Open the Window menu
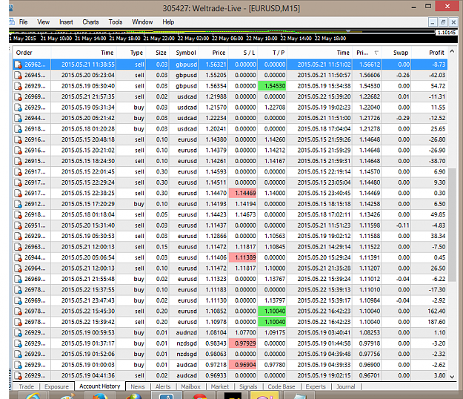This screenshot has height=399, width=463. (142, 22)
